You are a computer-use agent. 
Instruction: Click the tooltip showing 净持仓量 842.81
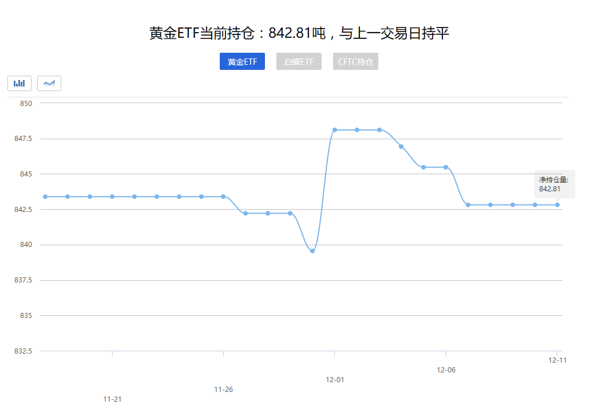[555, 182]
